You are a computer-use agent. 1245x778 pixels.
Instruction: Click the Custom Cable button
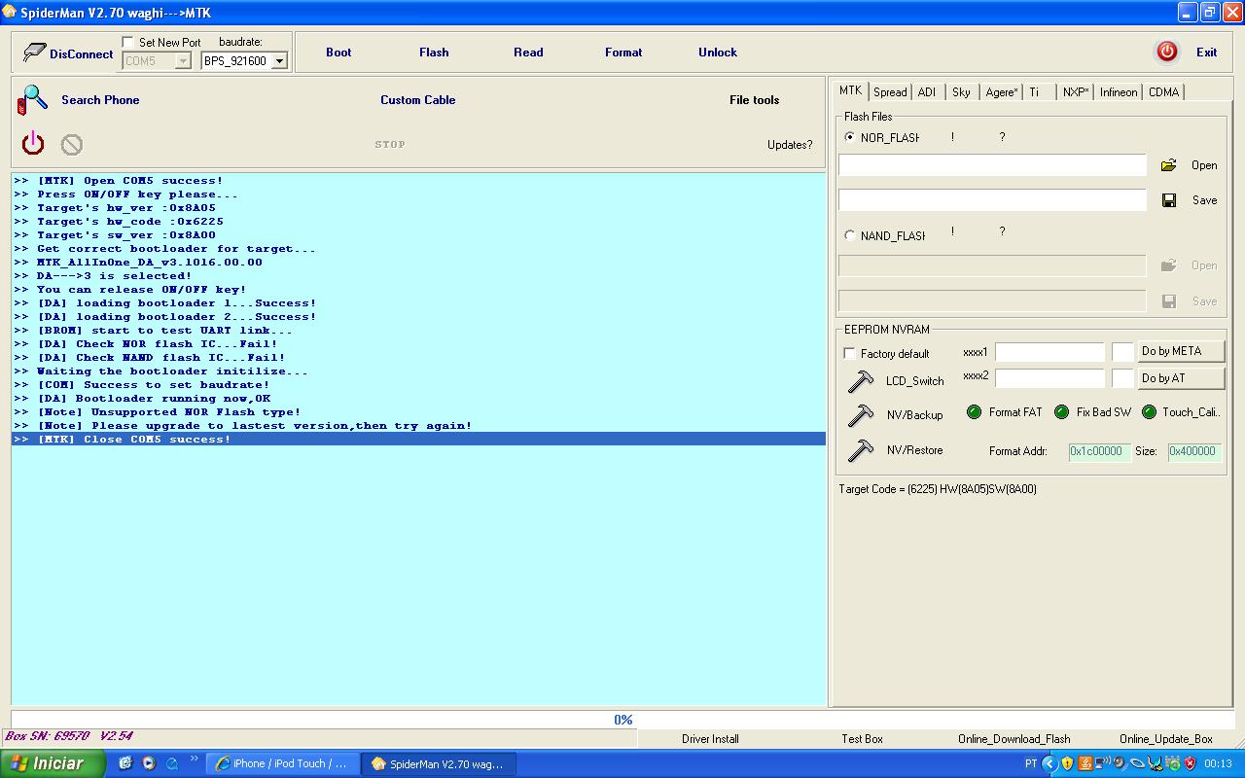pos(418,100)
